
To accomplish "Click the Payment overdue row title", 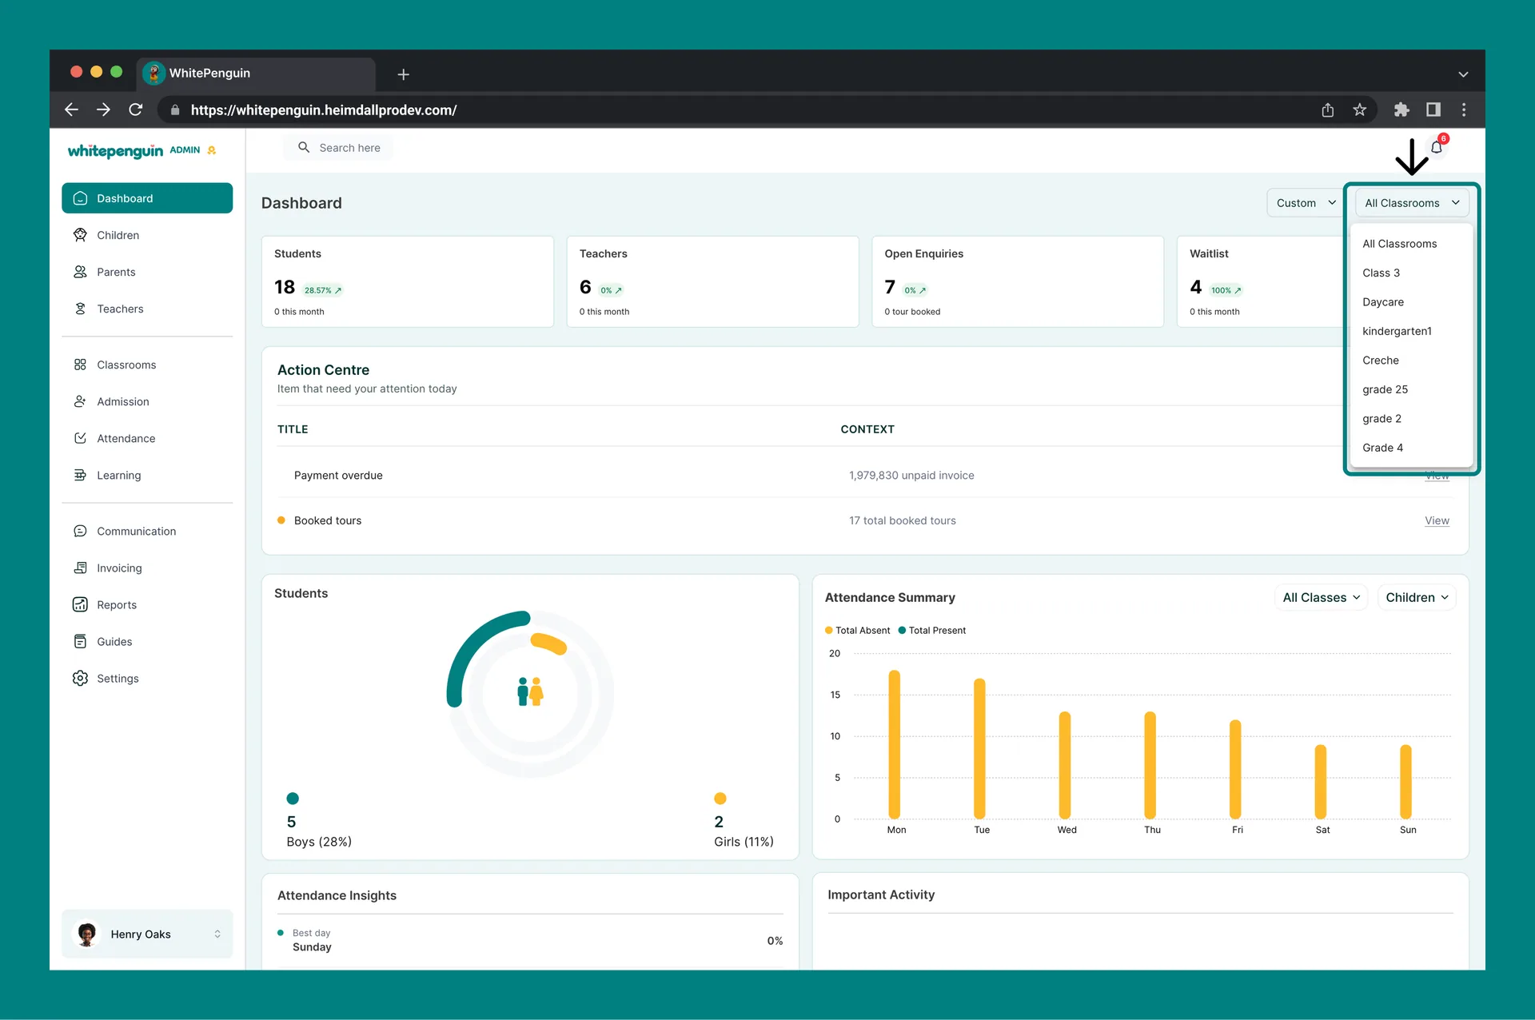I will click(338, 475).
